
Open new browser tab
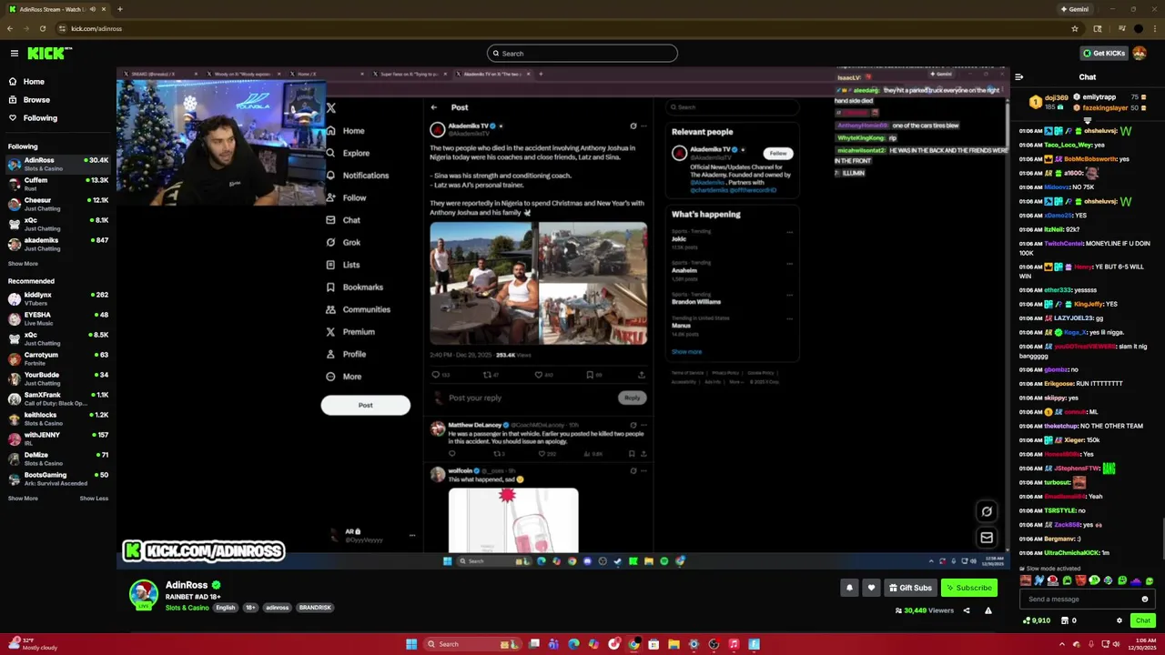coord(119,9)
